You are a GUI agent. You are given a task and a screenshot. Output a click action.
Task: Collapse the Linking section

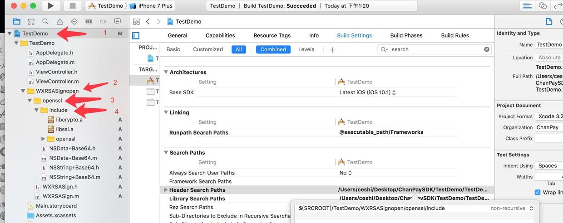[x=166, y=112]
